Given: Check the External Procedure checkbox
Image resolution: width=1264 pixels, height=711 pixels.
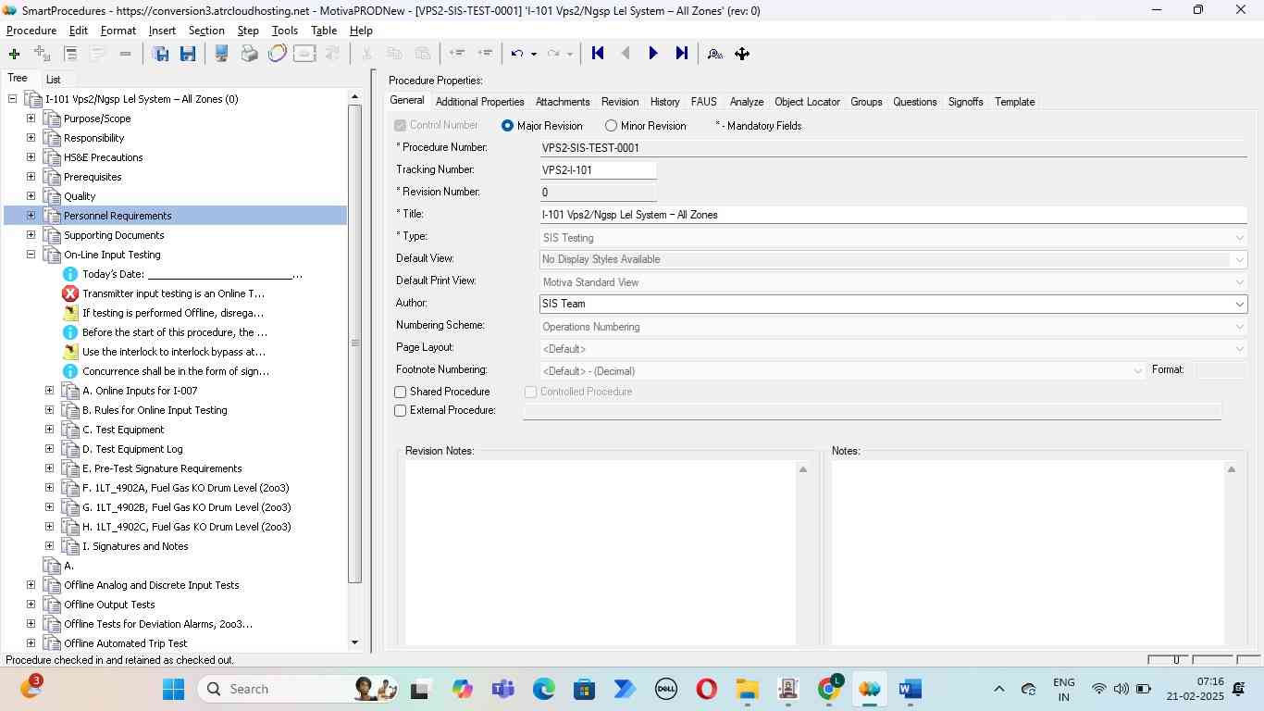Looking at the screenshot, I should click(x=401, y=411).
